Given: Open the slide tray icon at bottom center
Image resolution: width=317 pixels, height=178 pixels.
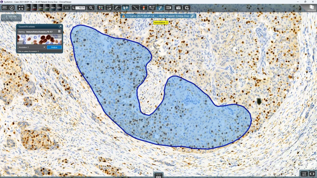Looking at the screenshot, I should (158, 176).
